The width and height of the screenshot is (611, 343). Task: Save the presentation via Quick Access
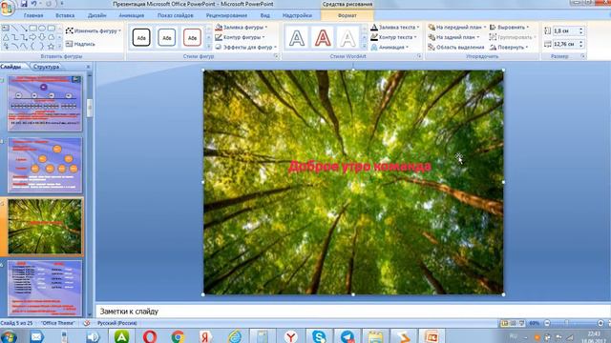[x=24, y=4]
